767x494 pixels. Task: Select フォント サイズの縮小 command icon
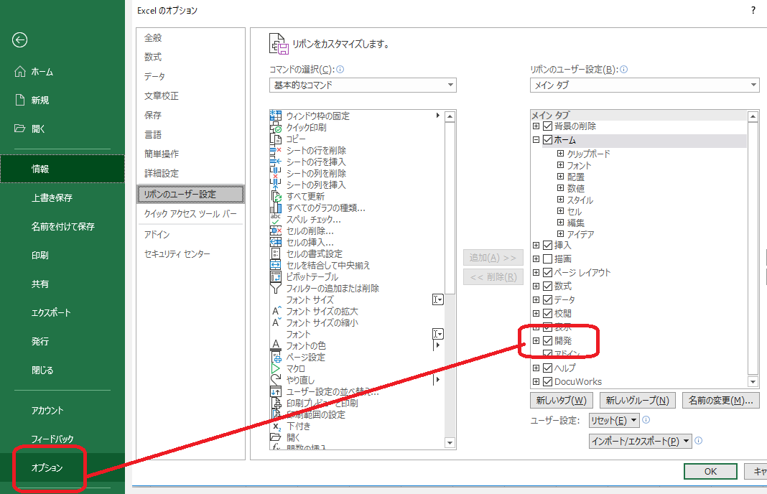click(x=276, y=323)
